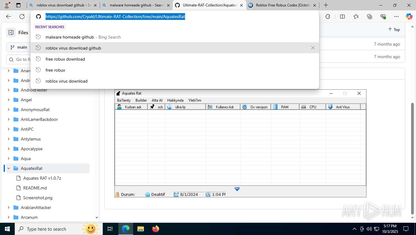Viewport: 416px width, 235px height.
Task: Open Browser essentials heart icon
Action: [383, 17]
